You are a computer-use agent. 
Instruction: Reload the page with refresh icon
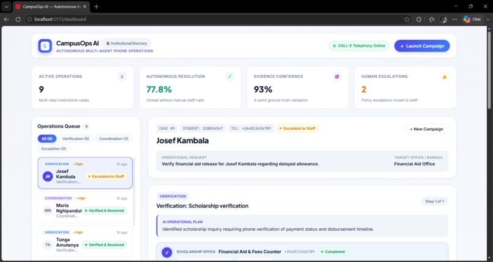pos(18,19)
